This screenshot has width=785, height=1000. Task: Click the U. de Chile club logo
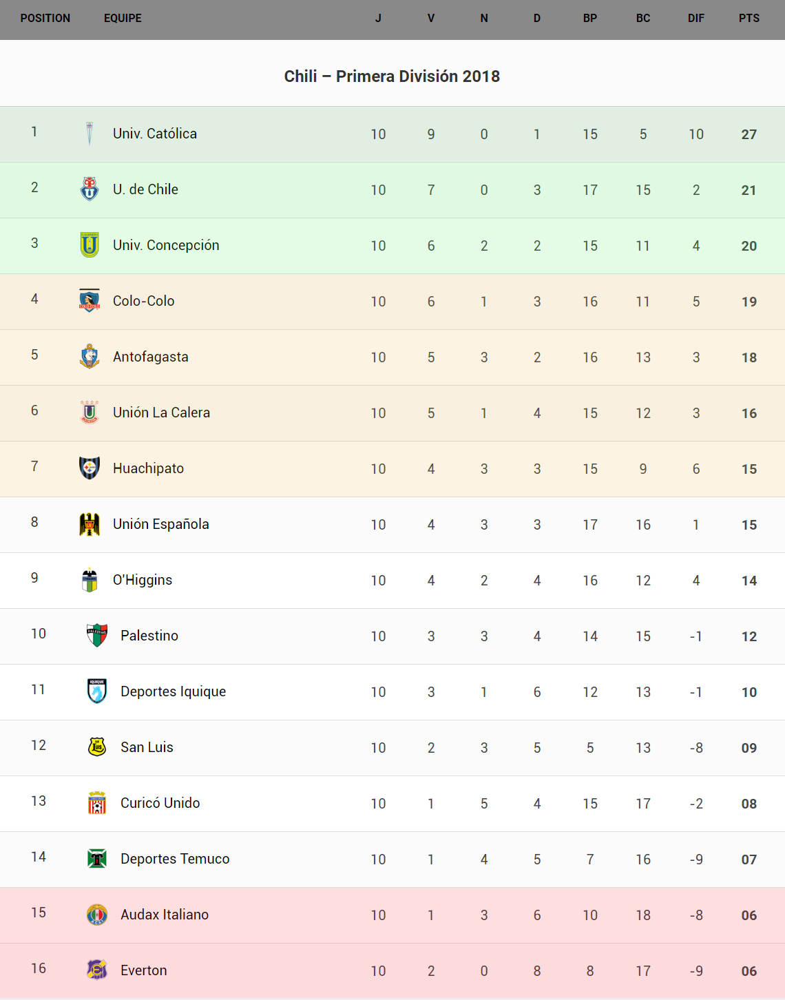coord(90,189)
